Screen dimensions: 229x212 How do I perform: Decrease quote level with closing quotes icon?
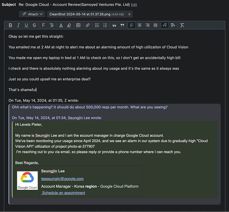[x=122, y=25]
